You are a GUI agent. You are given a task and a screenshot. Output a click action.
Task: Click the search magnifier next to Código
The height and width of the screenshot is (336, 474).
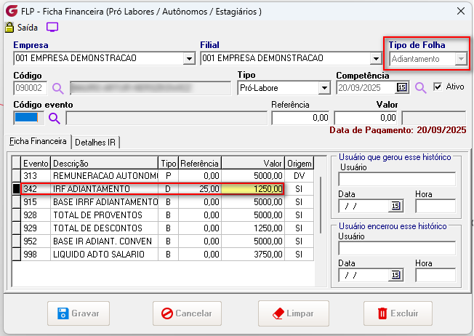coord(57,88)
